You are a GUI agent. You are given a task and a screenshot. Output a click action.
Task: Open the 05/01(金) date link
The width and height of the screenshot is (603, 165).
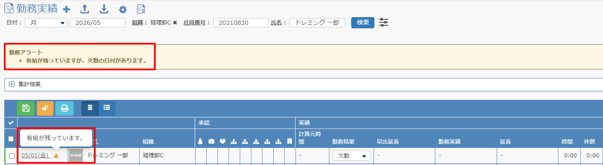(36, 156)
